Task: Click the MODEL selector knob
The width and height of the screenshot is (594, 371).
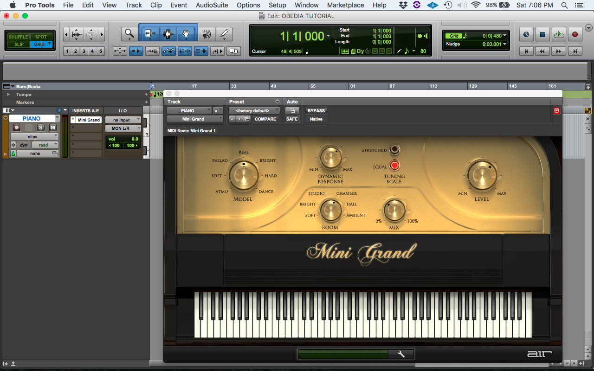Action: [x=243, y=176]
